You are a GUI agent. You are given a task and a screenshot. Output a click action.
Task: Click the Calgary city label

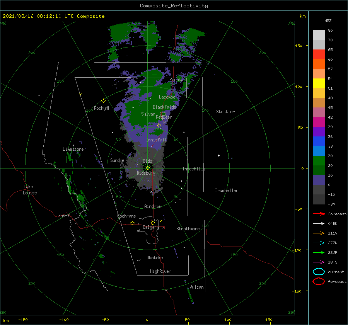151,227
